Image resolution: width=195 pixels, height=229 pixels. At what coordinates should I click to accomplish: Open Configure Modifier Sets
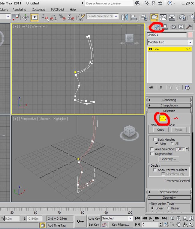pos(187,88)
